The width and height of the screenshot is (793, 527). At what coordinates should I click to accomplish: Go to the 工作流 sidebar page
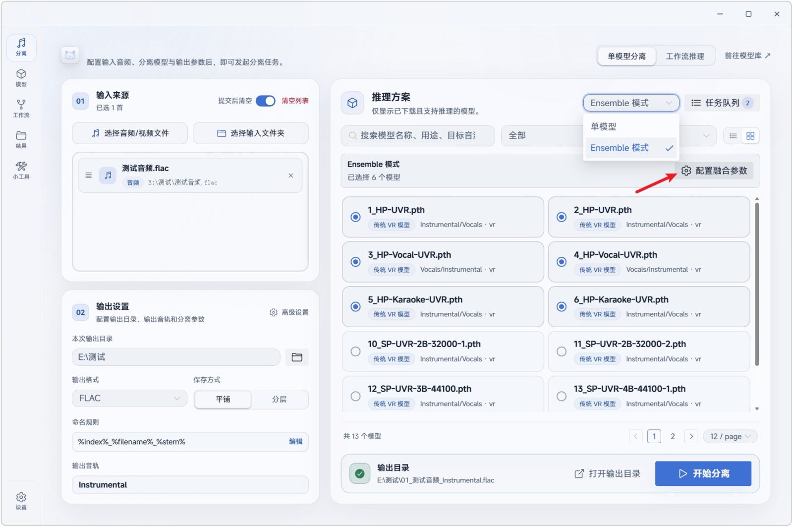[x=21, y=109]
